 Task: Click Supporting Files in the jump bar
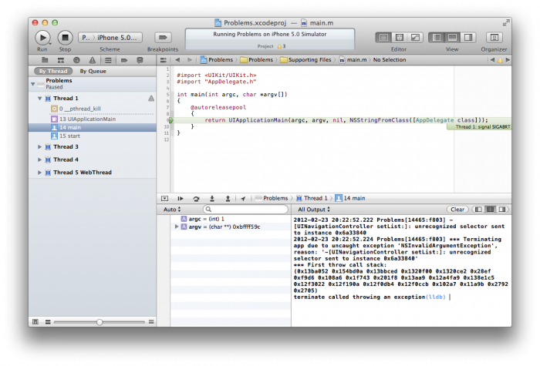pyautogui.click(x=306, y=60)
